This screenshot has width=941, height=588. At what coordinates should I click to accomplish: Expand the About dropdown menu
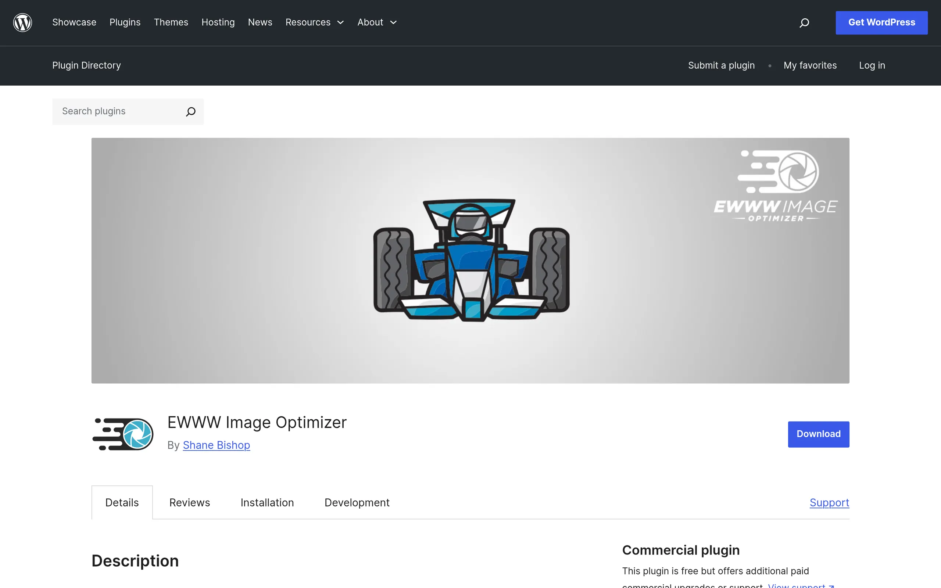(x=377, y=22)
